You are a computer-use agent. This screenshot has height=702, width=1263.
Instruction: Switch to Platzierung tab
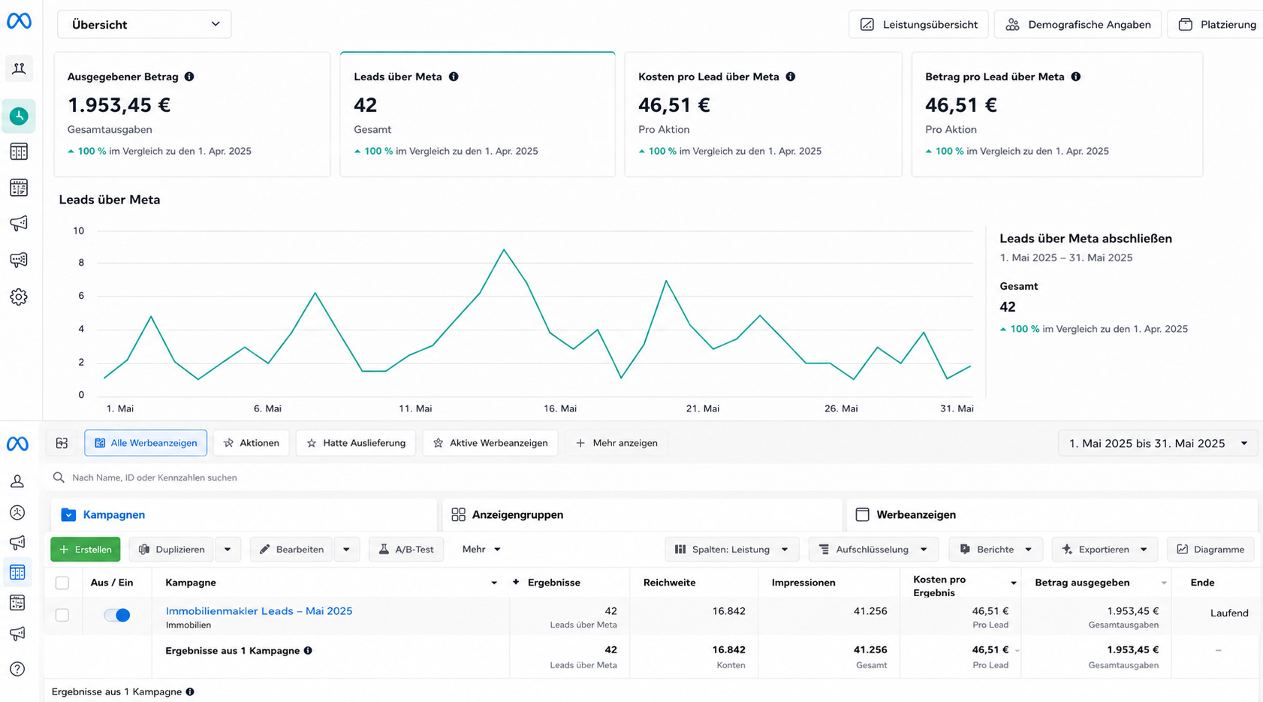click(x=1216, y=24)
